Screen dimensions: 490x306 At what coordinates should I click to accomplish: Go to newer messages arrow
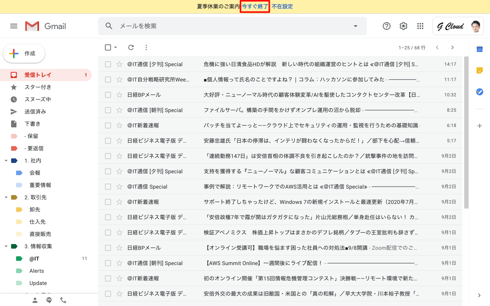tap(437, 47)
